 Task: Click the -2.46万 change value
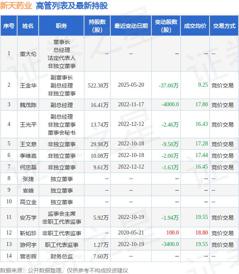tap(170, 125)
